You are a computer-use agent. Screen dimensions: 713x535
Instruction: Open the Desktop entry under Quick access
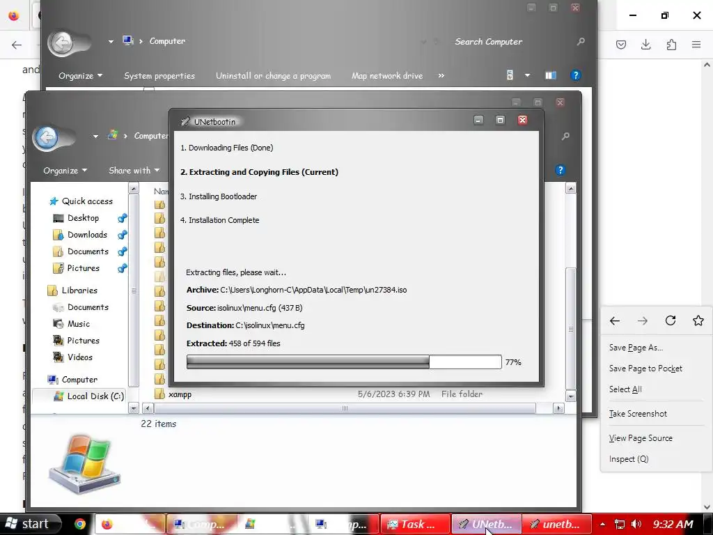77,218
